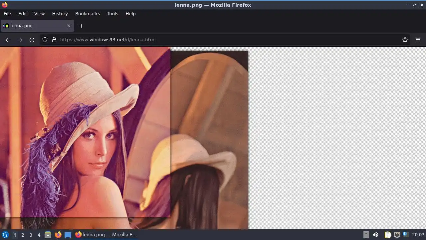Click the forward navigation arrow
The width and height of the screenshot is (426, 240).
point(20,40)
